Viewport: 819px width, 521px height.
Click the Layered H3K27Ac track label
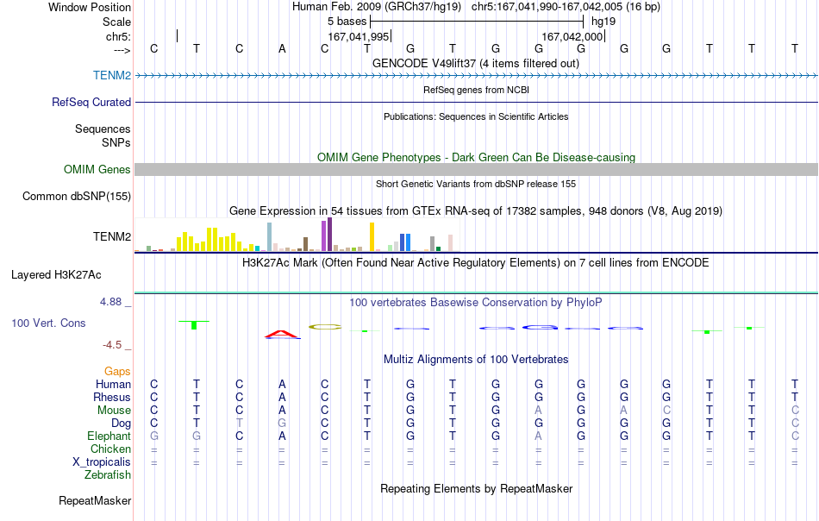click(x=56, y=275)
